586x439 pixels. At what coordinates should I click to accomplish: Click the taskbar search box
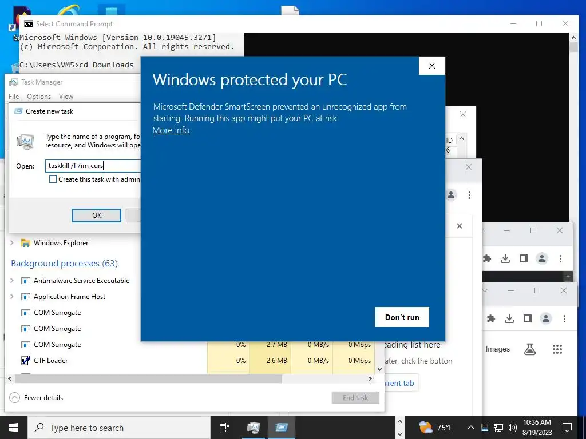[119, 428]
